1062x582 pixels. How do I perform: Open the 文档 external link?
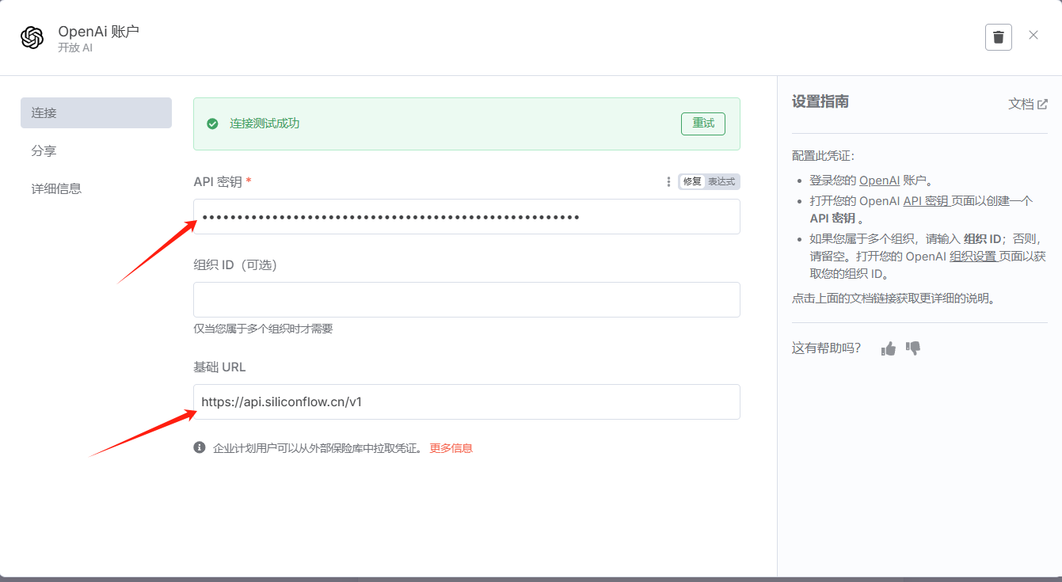click(1028, 104)
